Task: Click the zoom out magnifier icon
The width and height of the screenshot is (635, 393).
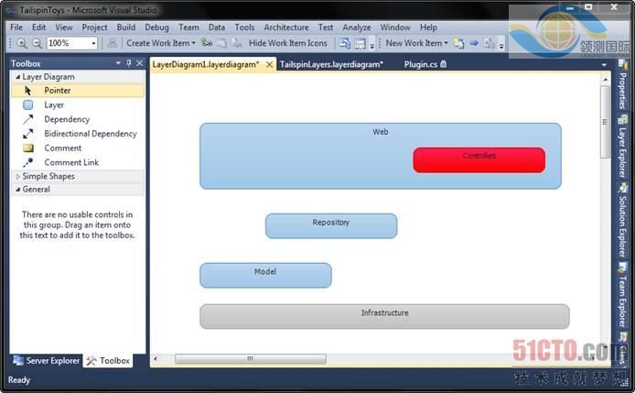Action: tap(37, 43)
